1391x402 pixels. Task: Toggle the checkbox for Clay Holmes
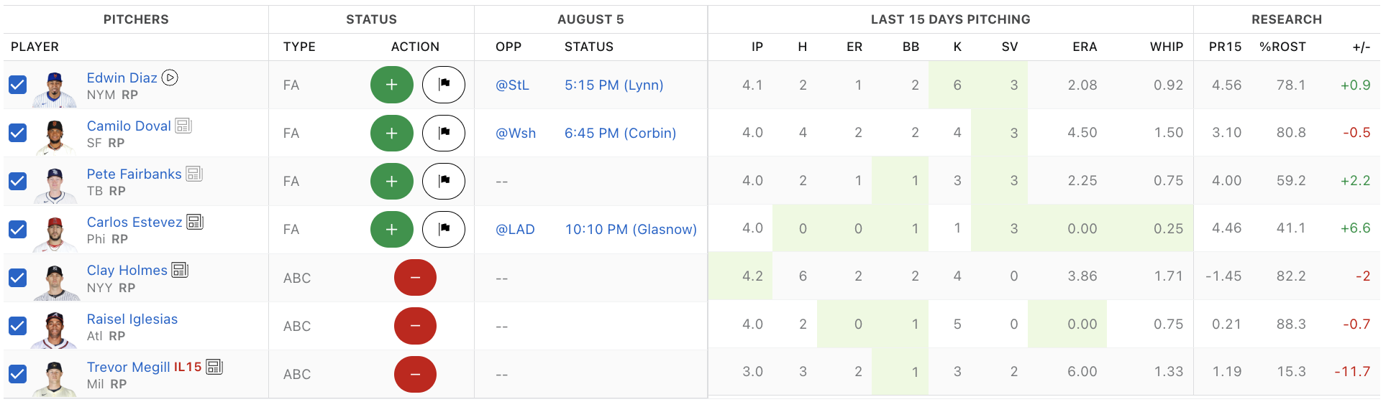click(17, 278)
